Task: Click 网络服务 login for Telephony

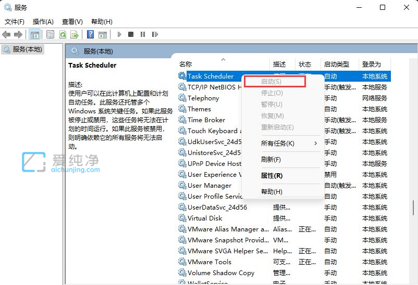Action: tap(375, 98)
